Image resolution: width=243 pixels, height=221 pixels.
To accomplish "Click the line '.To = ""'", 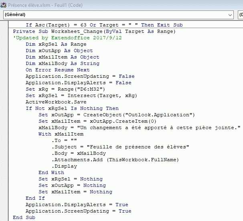I will click(64, 140).
